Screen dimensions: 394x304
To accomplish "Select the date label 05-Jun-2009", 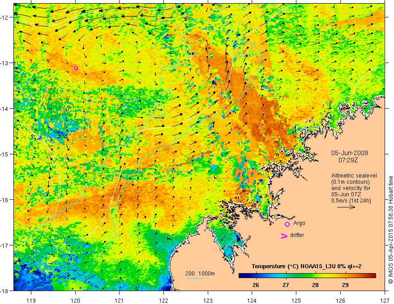I will (350, 153).
